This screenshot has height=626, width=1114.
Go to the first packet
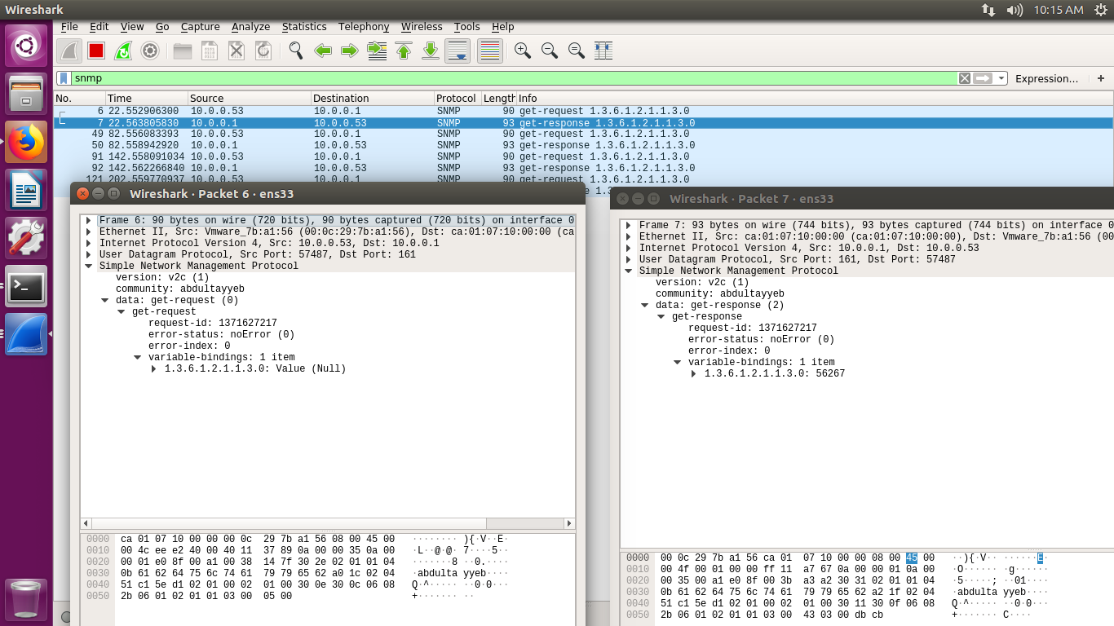click(x=404, y=51)
